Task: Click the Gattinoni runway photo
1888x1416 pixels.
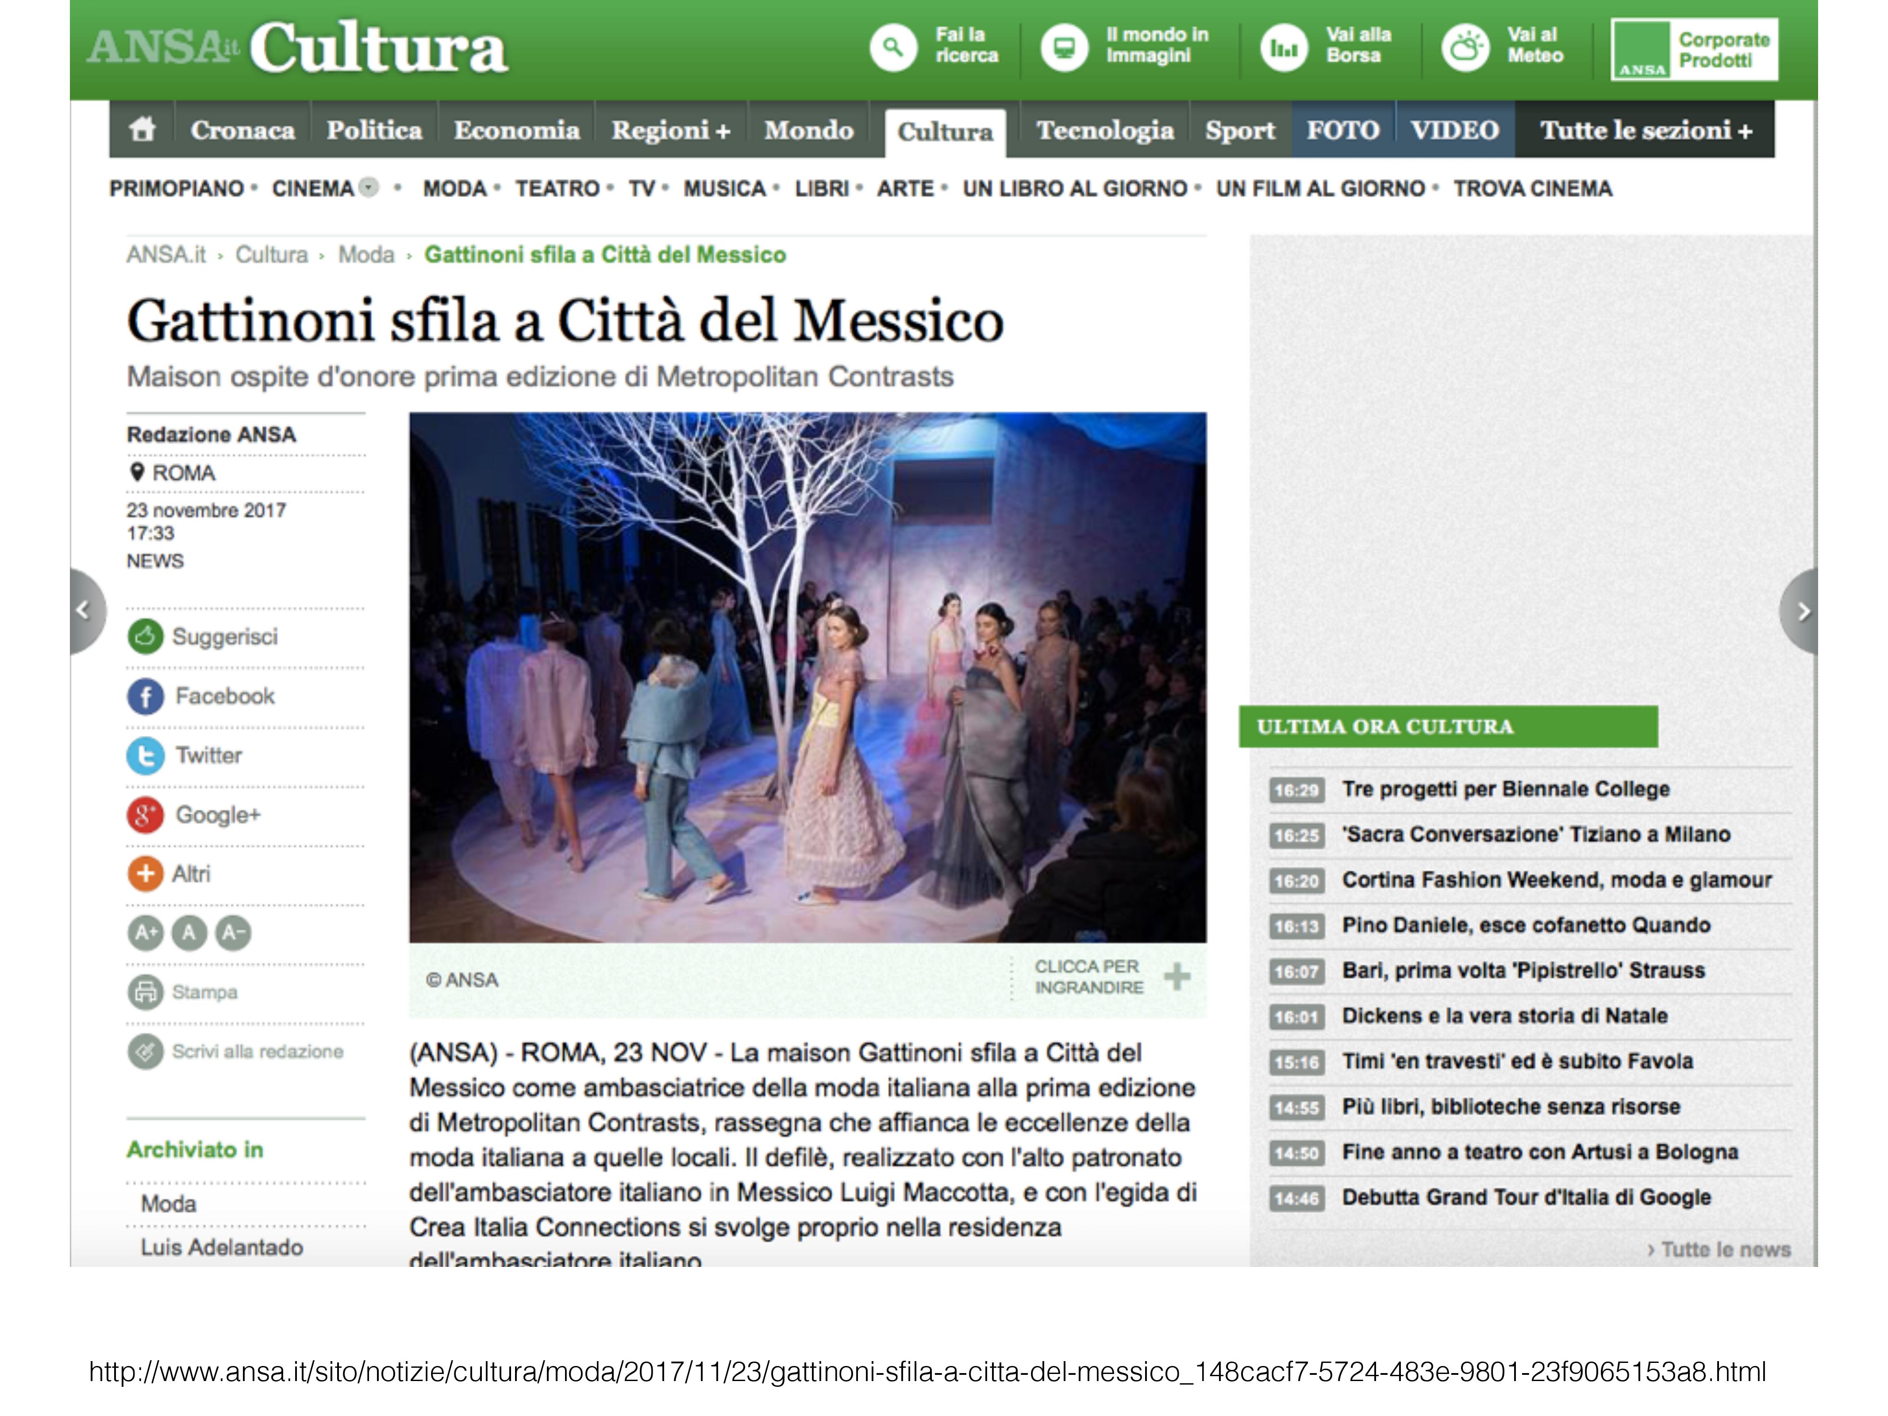Action: (x=807, y=678)
